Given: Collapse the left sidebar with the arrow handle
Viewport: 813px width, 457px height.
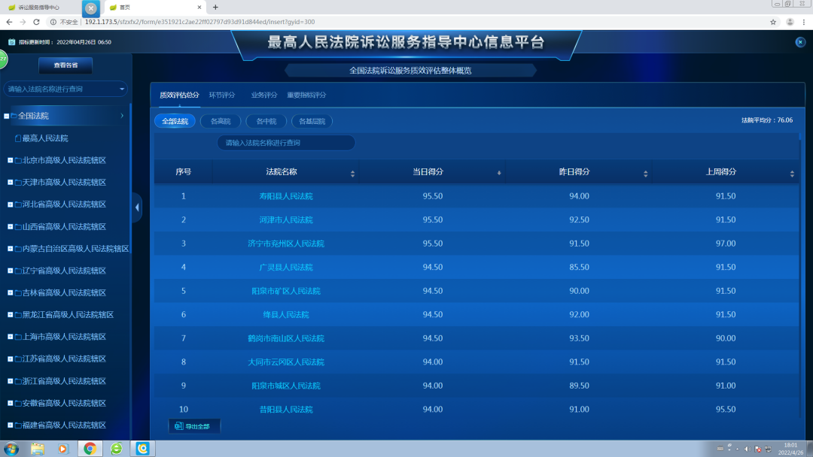Looking at the screenshot, I should (x=137, y=207).
